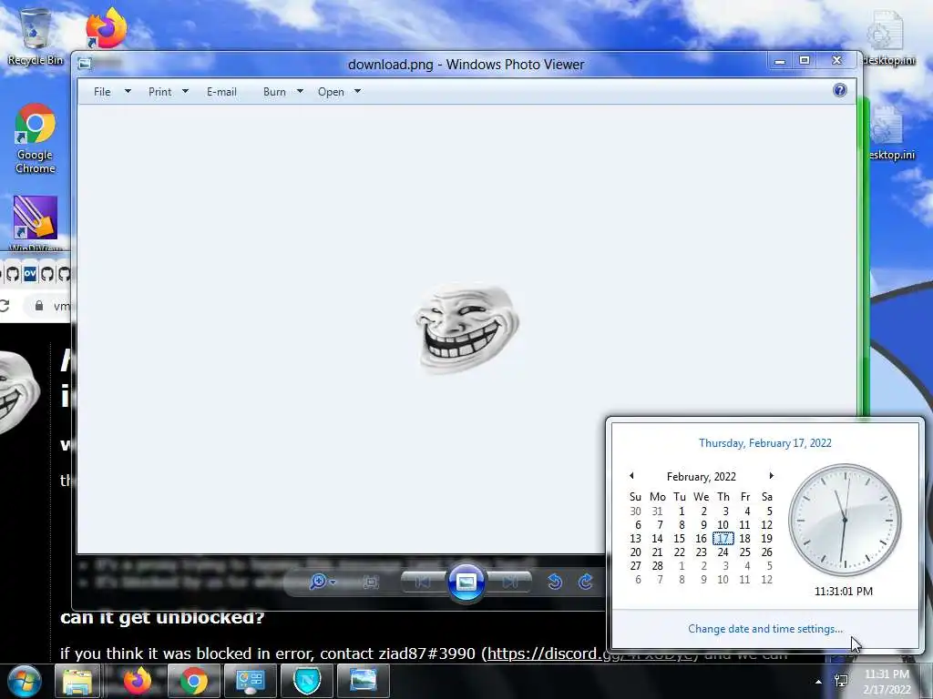Rotate the photo counterclockwise
The width and height of the screenshot is (933, 699).
click(555, 582)
